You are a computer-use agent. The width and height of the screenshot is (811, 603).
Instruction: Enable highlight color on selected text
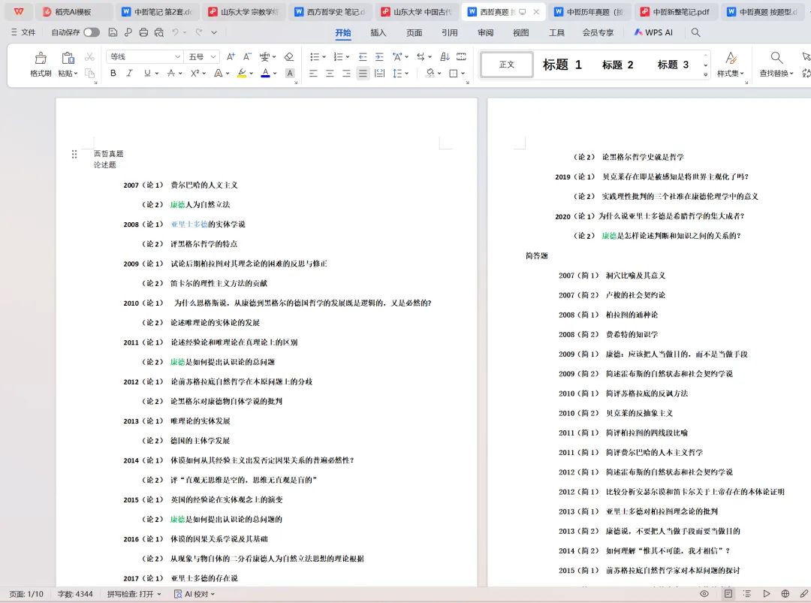pos(242,73)
